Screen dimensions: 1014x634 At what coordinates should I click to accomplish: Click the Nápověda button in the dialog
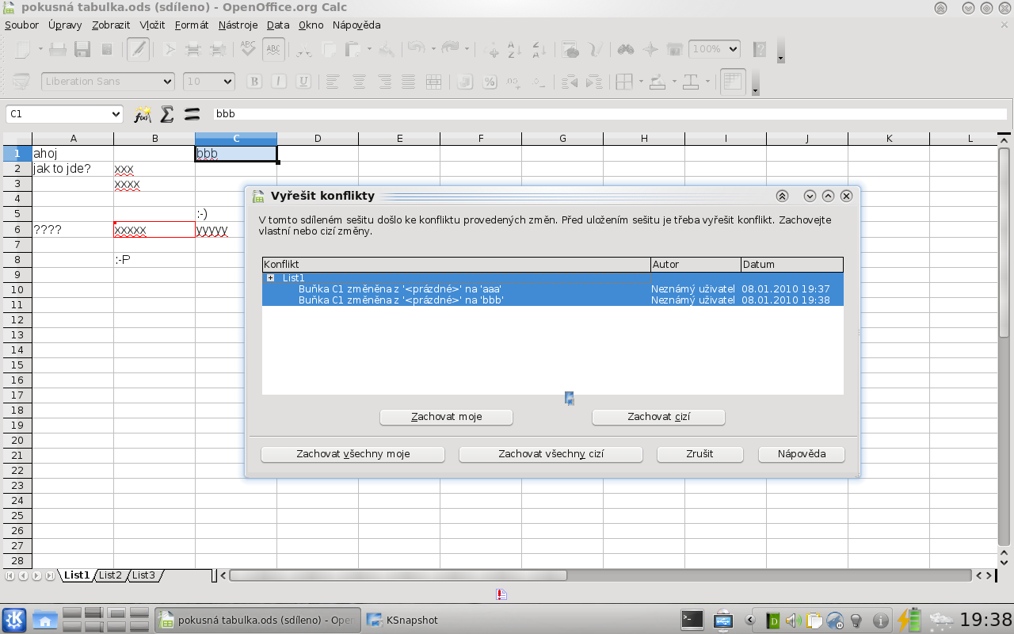point(802,454)
